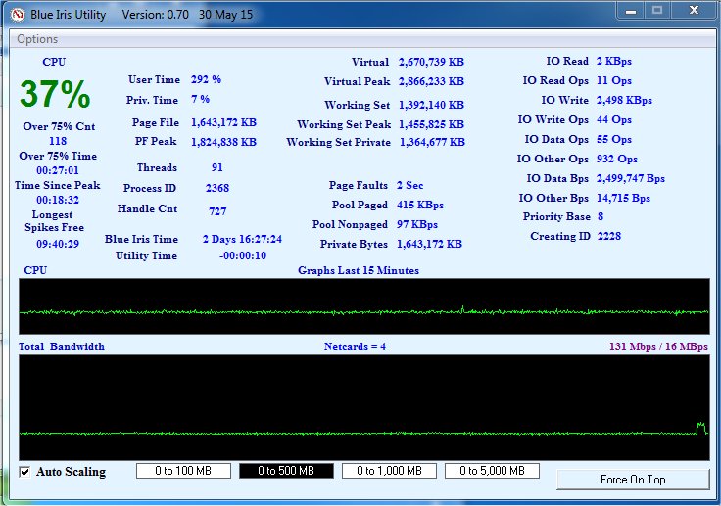Click the Pool Paged value 415 KBps
721x506 pixels.
point(420,205)
